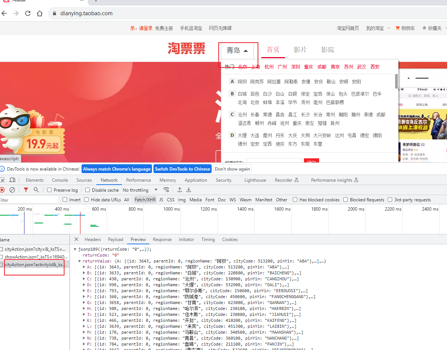
Task: Import a HAR file
Action: pos(180,190)
